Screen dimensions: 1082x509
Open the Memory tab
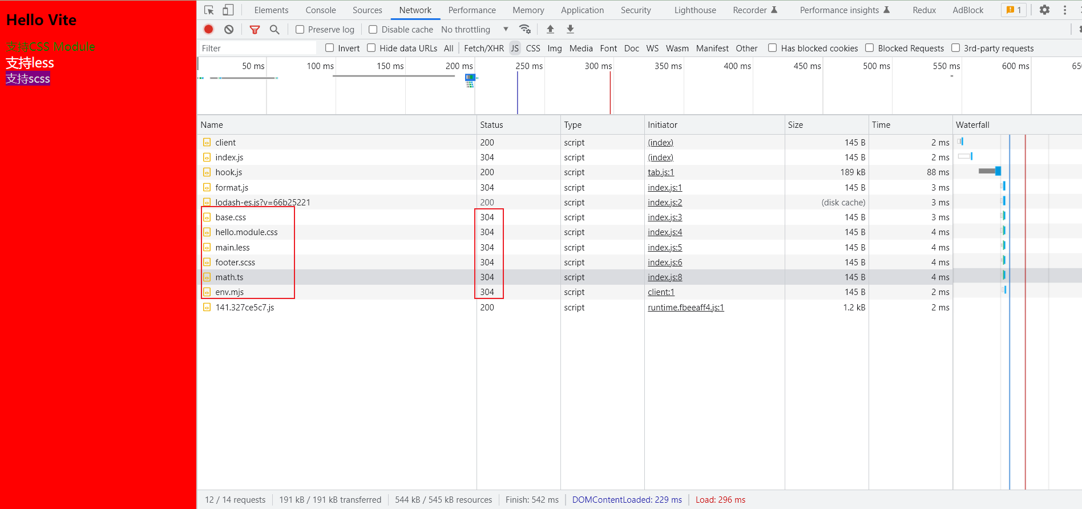pyautogui.click(x=528, y=10)
